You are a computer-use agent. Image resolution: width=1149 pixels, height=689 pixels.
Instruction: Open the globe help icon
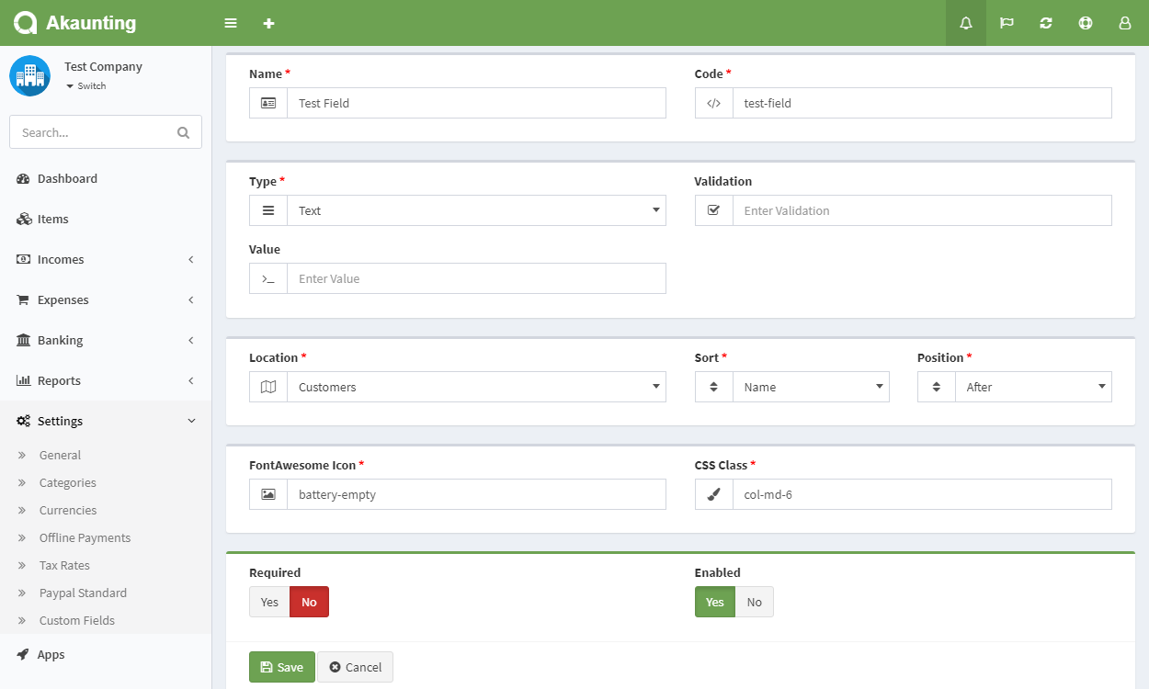[1086, 23]
